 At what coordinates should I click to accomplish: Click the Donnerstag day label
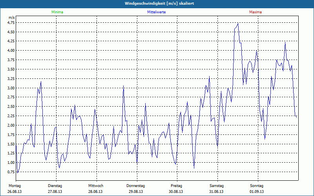pyautogui.click(x=135, y=186)
